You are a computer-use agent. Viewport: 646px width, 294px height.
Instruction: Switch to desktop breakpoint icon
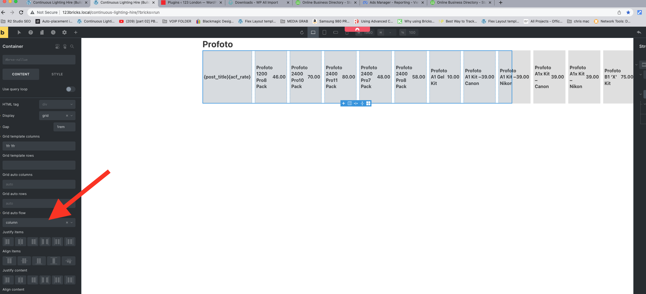click(313, 32)
